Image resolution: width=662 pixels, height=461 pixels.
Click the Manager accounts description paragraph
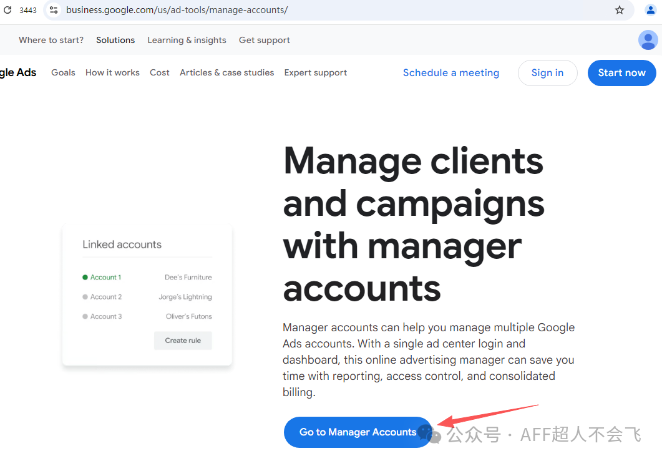(x=429, y=360)
